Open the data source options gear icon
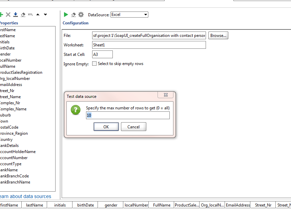 coord(81,15)
